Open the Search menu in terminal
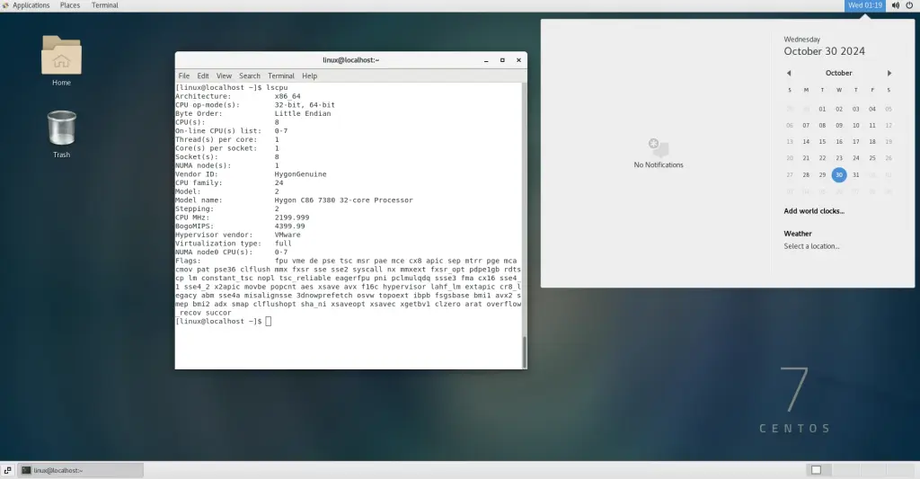The width and height of the screenshot is (920, 479). coord(250,76)
